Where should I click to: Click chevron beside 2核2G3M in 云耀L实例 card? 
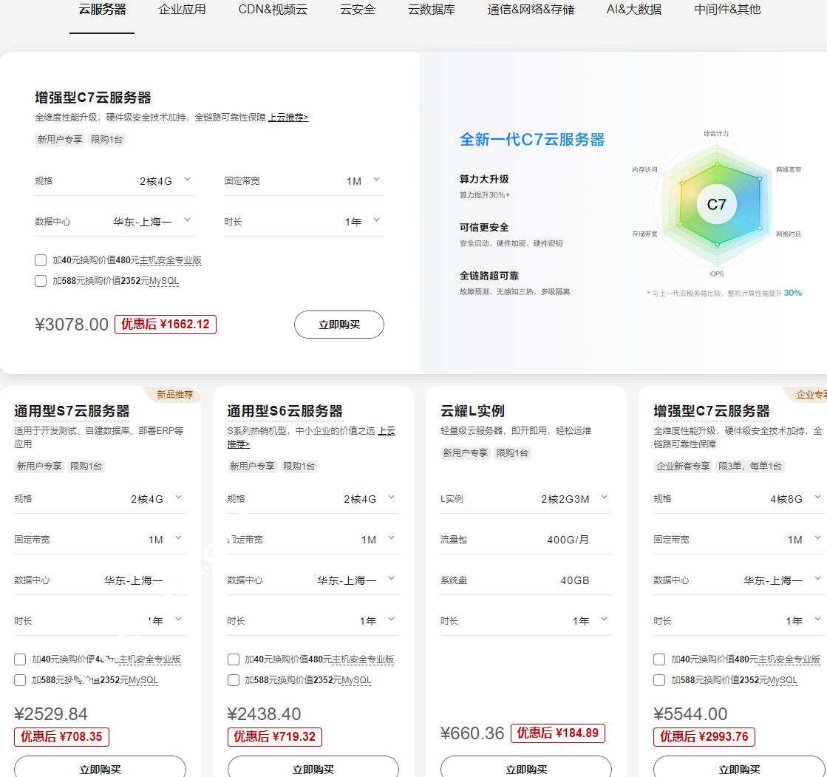click(604, 498)
